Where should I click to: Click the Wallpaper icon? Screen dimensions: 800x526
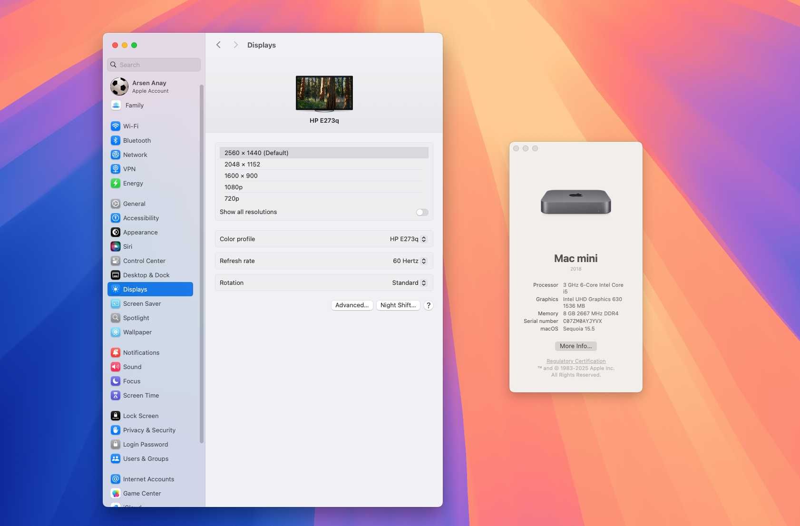[x=116, y=332]
